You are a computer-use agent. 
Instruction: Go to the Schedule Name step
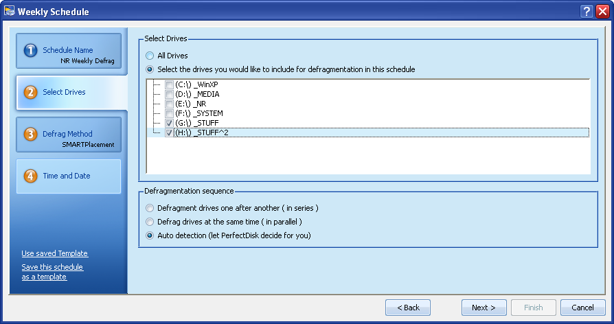pos(69,51)
